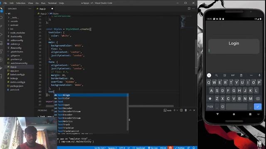Open Search view in activity bar
This screenshot has width=266, height=149.
[1, 17]
